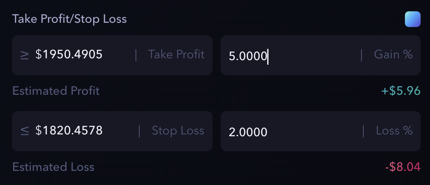
Task: Click the dollar sign before 1950.4905
Action: [x=38, y=55]
